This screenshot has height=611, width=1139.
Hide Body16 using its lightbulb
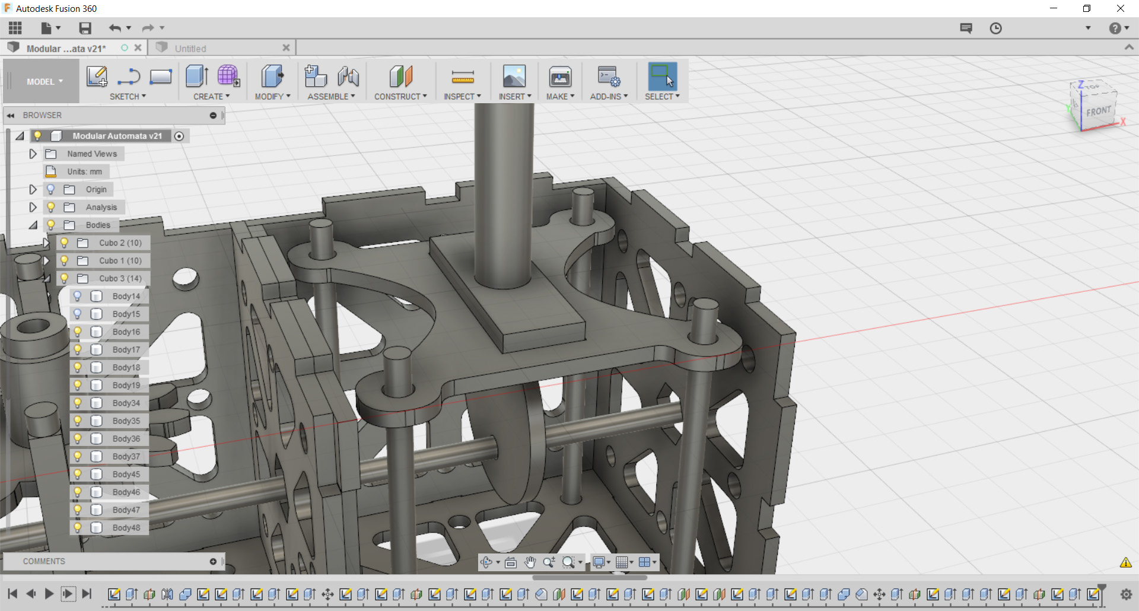pyautogui.click(x=77, y=332)
